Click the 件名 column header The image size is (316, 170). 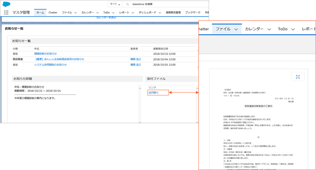37,49
